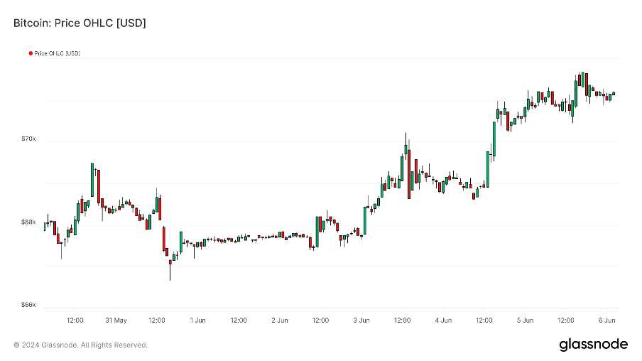
Task: Click the $66k y-axis label
Action: tap(29, 306)
